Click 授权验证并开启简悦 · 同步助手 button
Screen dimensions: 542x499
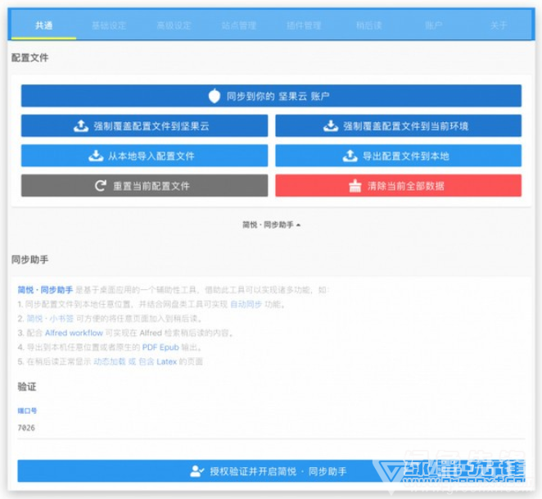point(271,471)
